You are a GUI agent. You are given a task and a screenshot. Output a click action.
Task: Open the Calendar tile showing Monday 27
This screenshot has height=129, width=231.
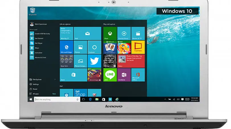click(x=66, y=33)
